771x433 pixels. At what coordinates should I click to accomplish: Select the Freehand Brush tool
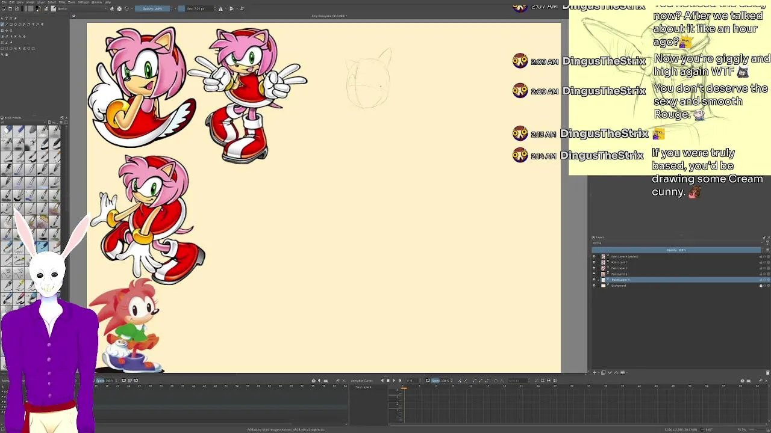2,25
